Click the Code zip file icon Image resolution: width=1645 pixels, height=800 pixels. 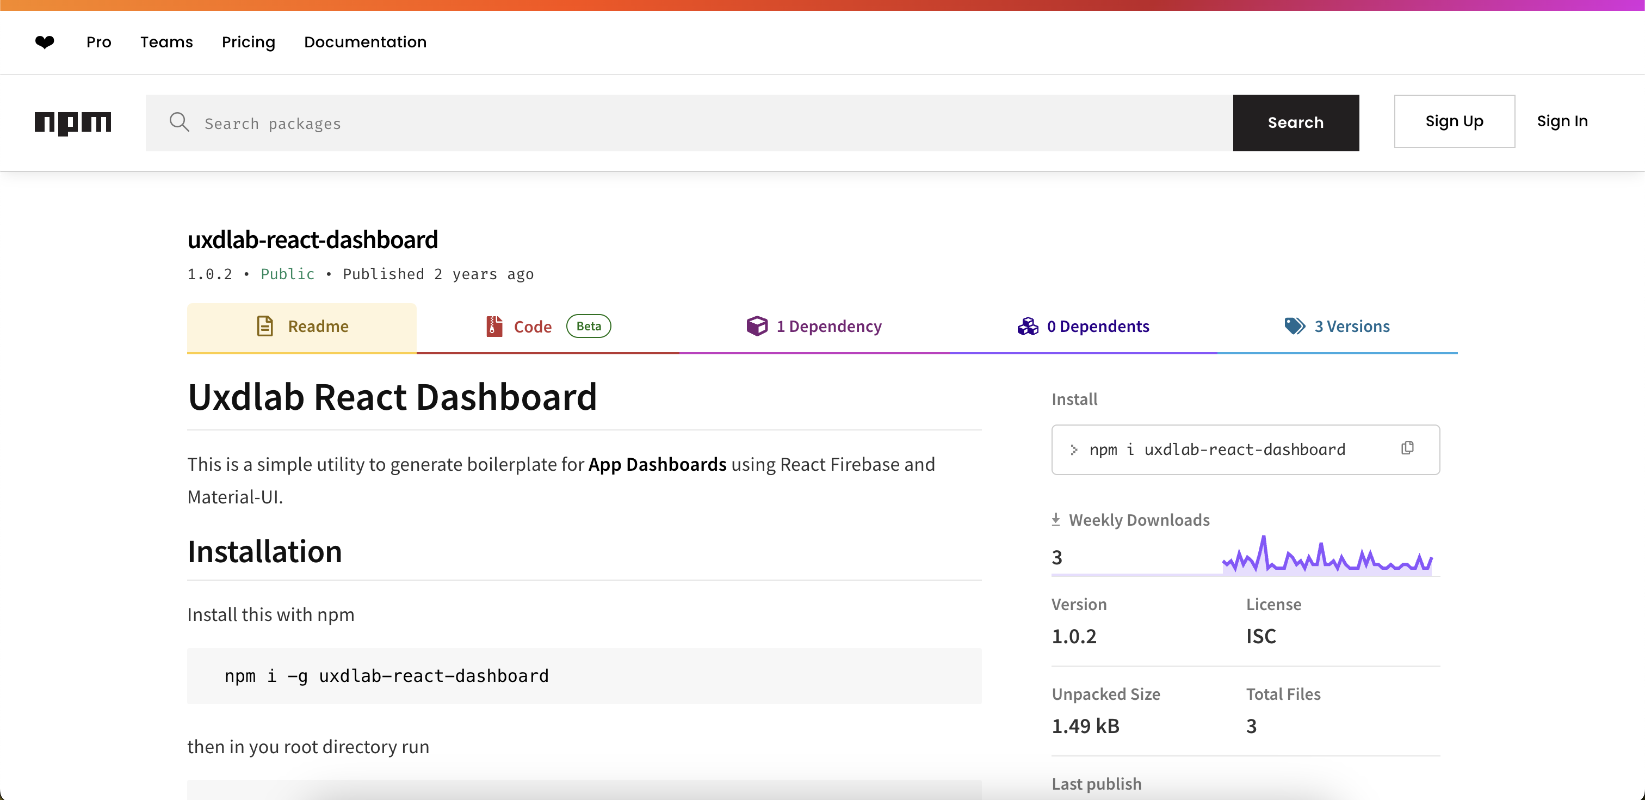point(494,326)
